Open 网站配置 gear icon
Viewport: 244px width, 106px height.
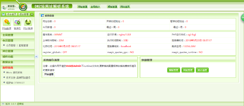tap(7, 22)
